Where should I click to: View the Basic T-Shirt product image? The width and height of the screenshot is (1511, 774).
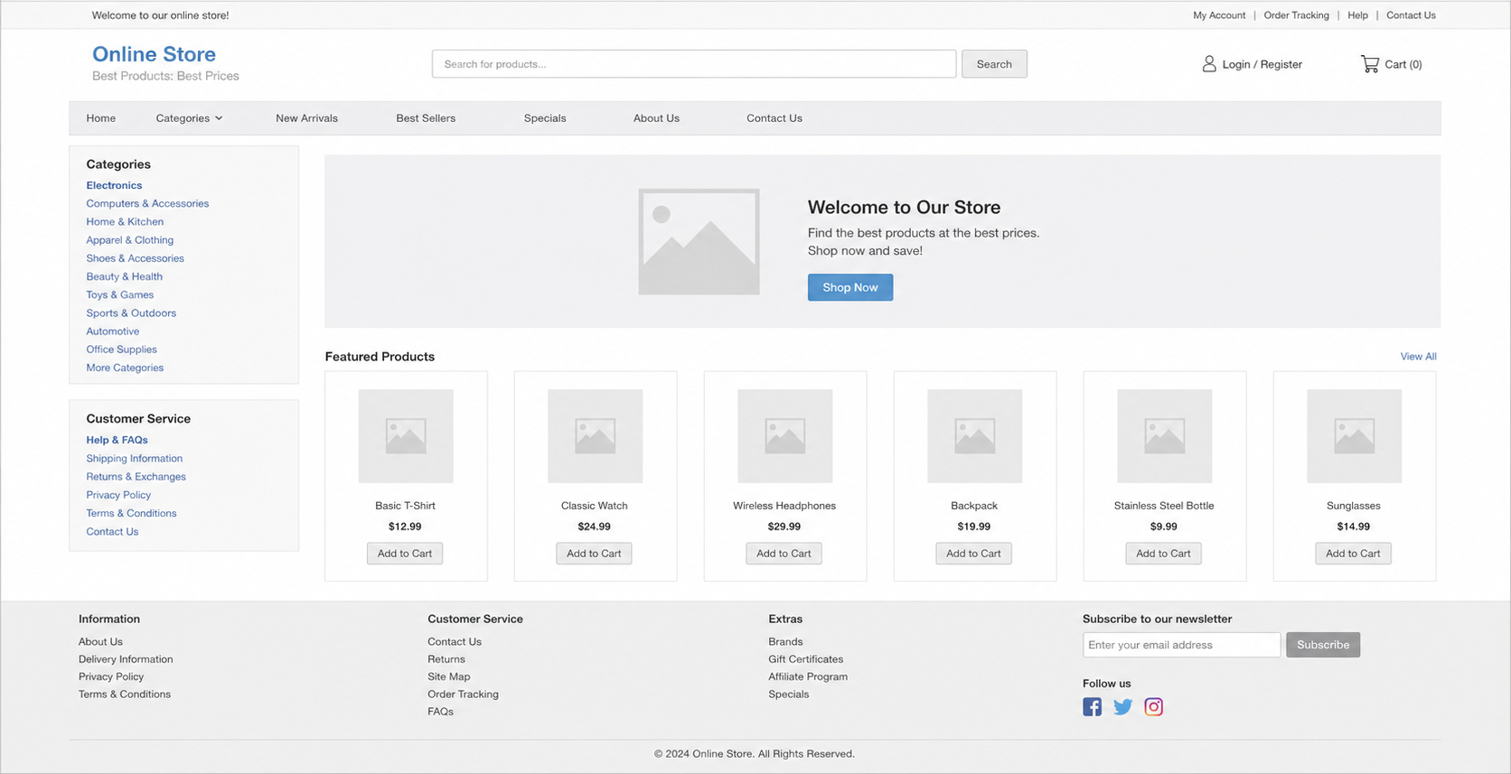[406, 436]
